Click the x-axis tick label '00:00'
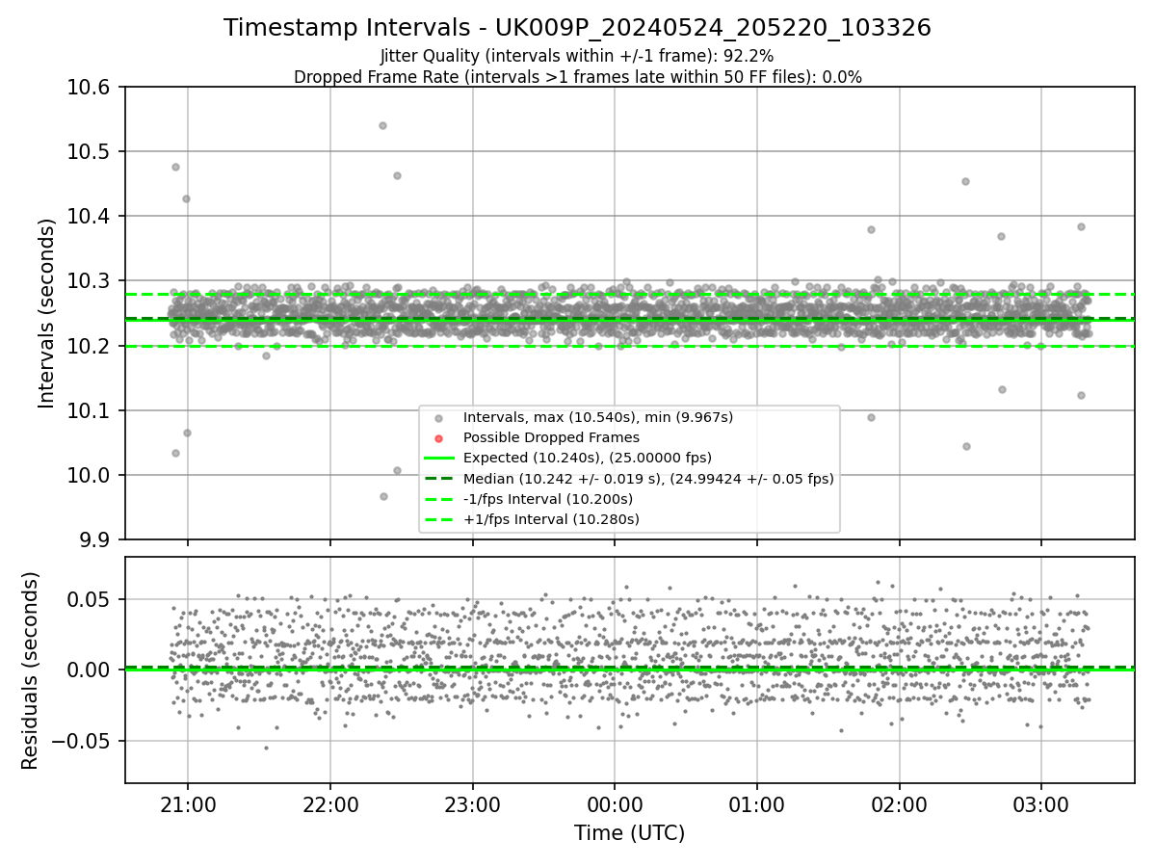Viewport: 1156px width, 867px height. tap(615, 804)
